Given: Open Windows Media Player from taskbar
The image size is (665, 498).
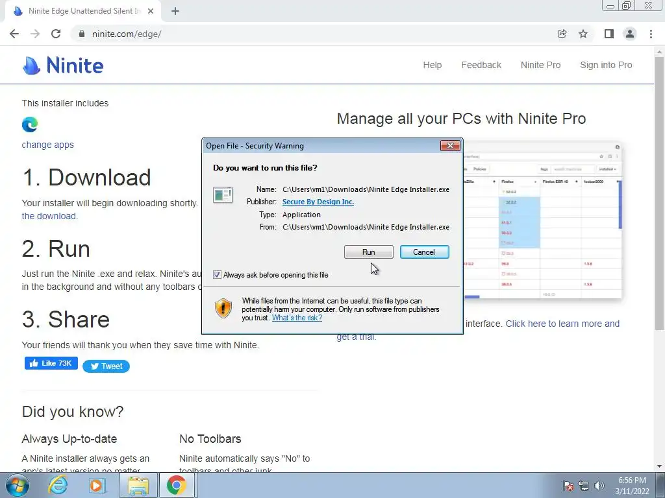Looking at the screenshot, I should (x=97, y=485).
